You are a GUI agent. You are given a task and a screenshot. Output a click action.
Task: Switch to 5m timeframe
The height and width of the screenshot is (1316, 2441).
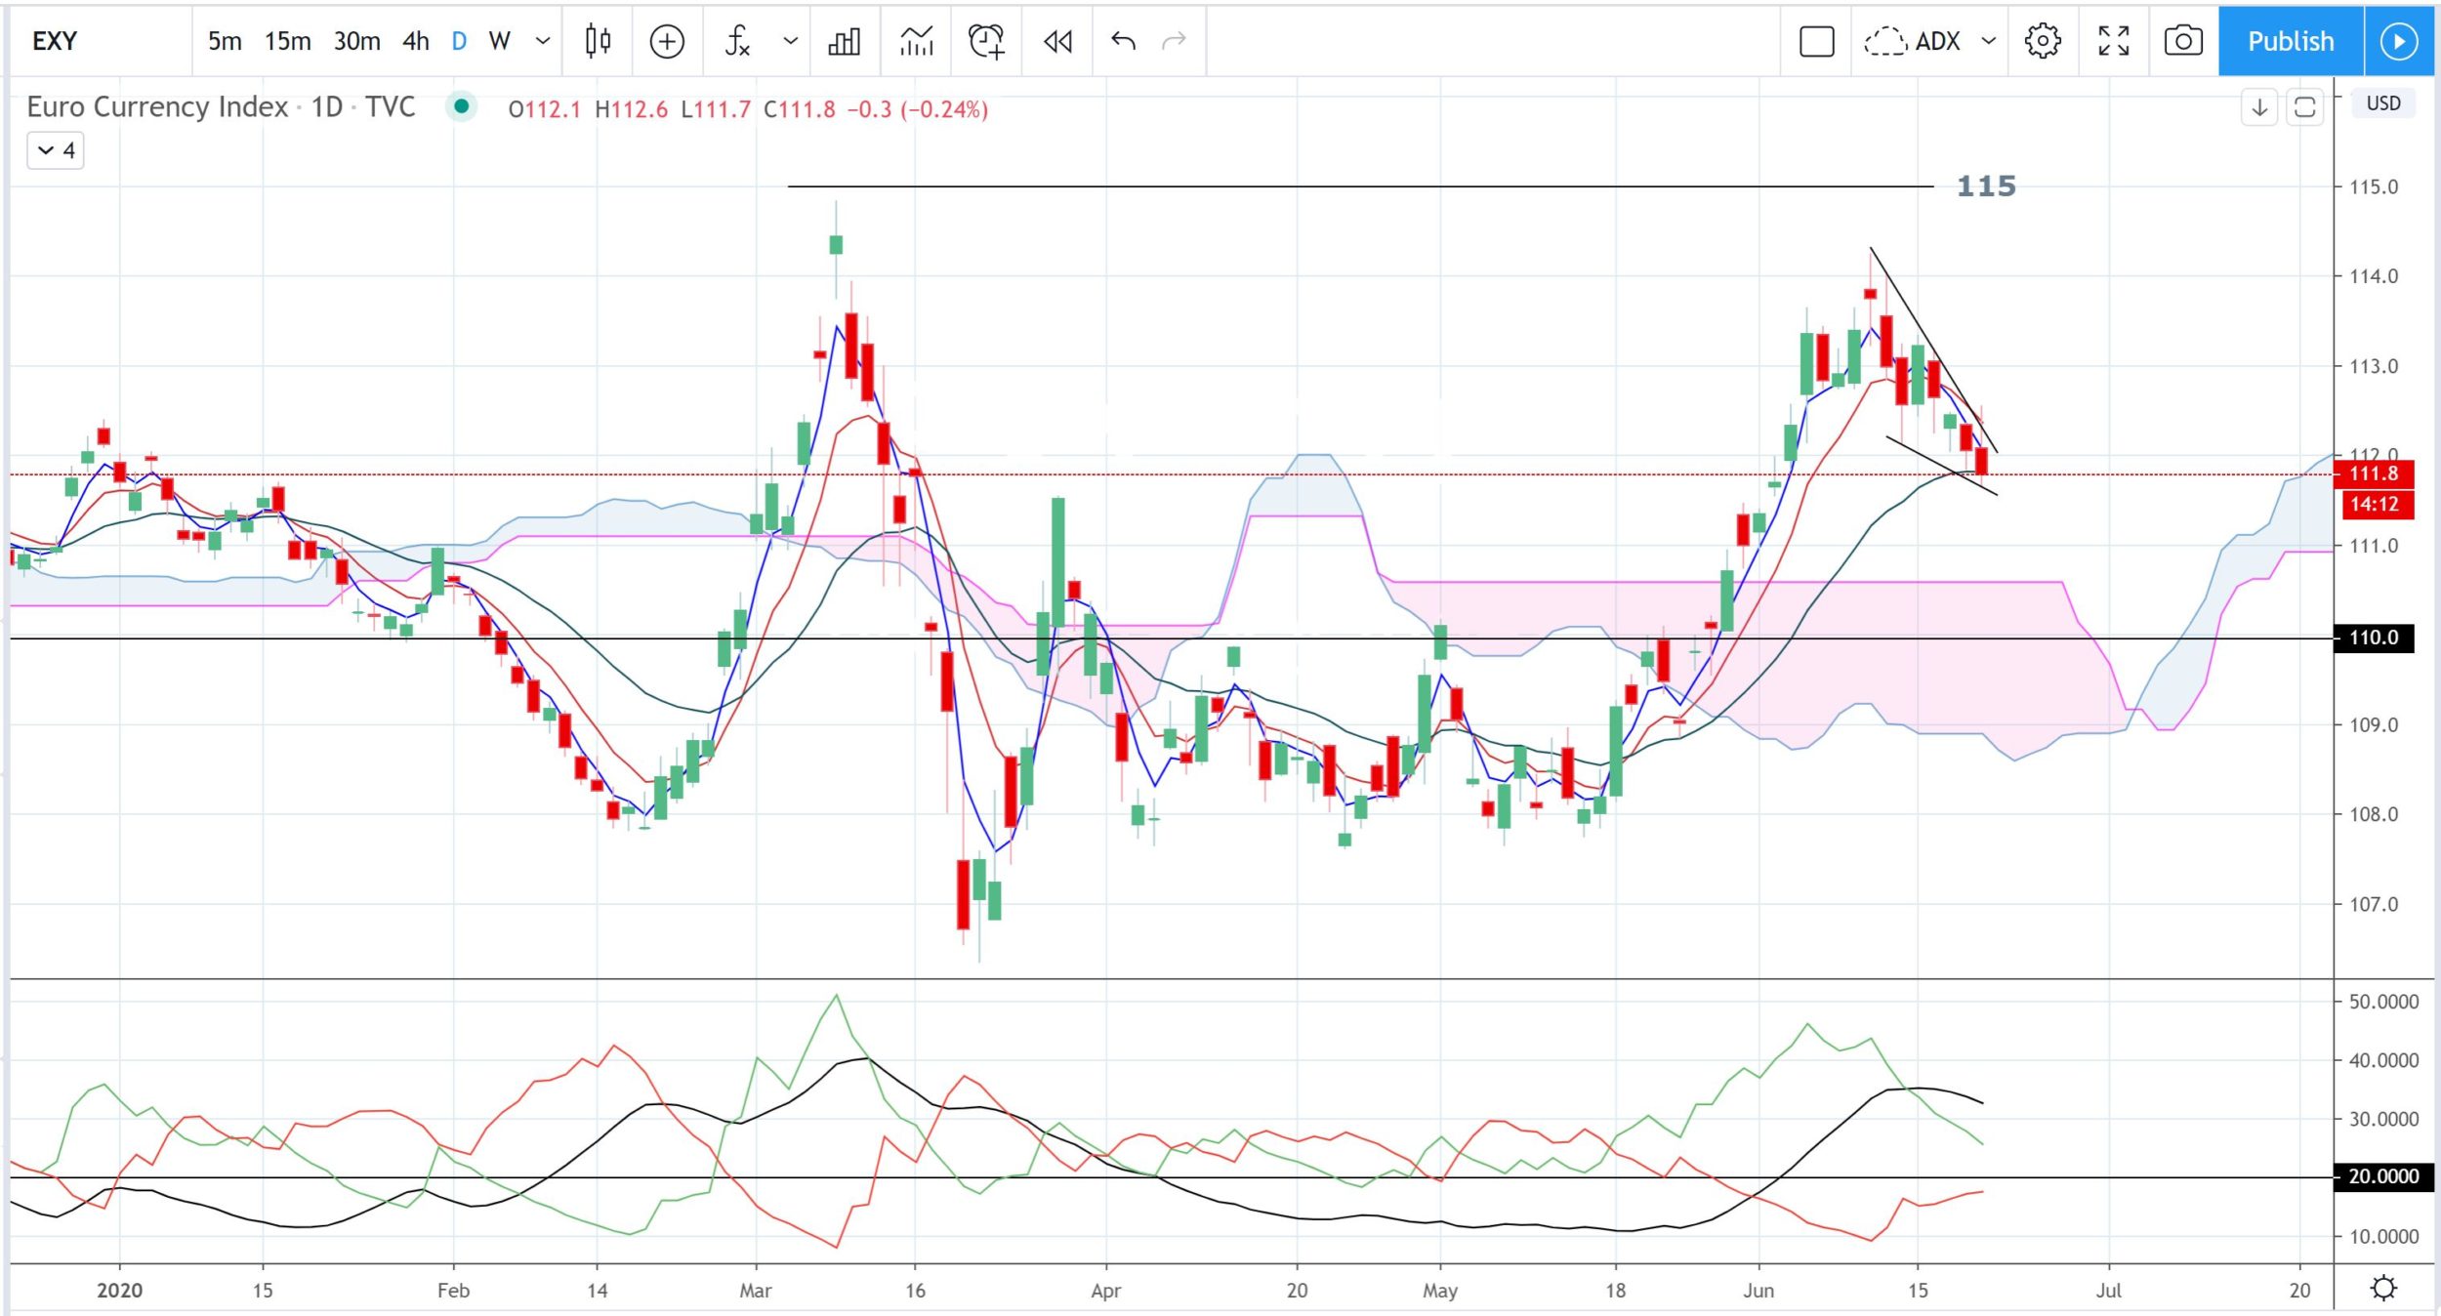[x=225, y=41]
